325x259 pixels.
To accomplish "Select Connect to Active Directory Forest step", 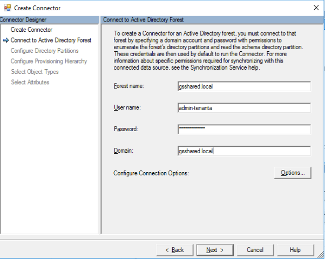I will pyautogui.click(x=51, y=40).
